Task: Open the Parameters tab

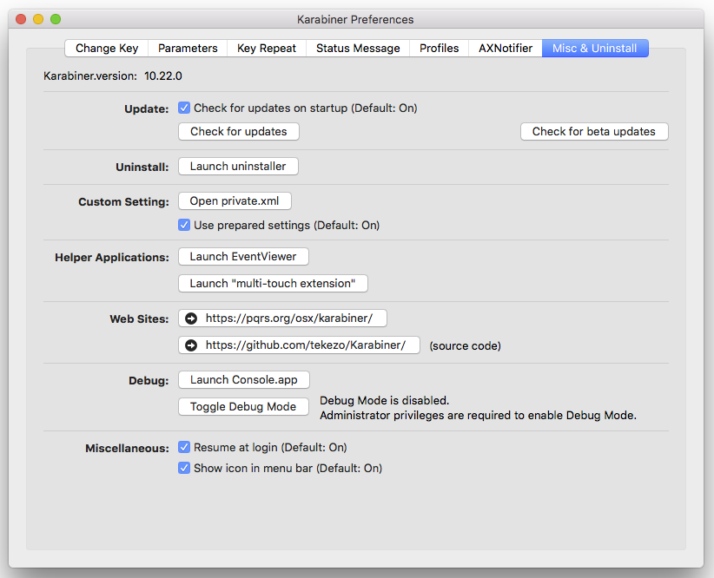Action: pos(188,49)
